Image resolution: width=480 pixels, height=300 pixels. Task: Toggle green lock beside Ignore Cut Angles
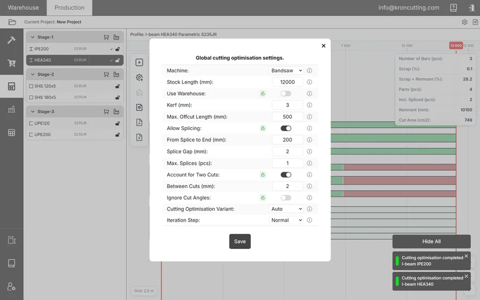pos(262,198)
